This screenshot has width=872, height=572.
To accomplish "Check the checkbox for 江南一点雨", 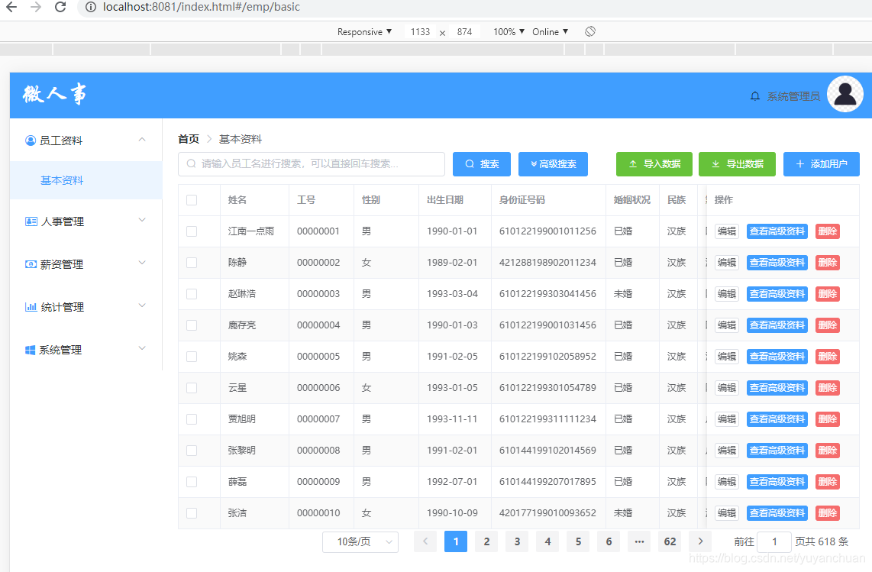I will point(191,231).
